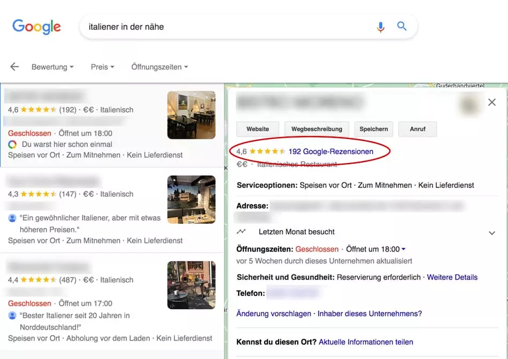Click 'Öffnet um 17:00' in third listing
The width and height of the screenshot is (508, 359).
(85, 303)
